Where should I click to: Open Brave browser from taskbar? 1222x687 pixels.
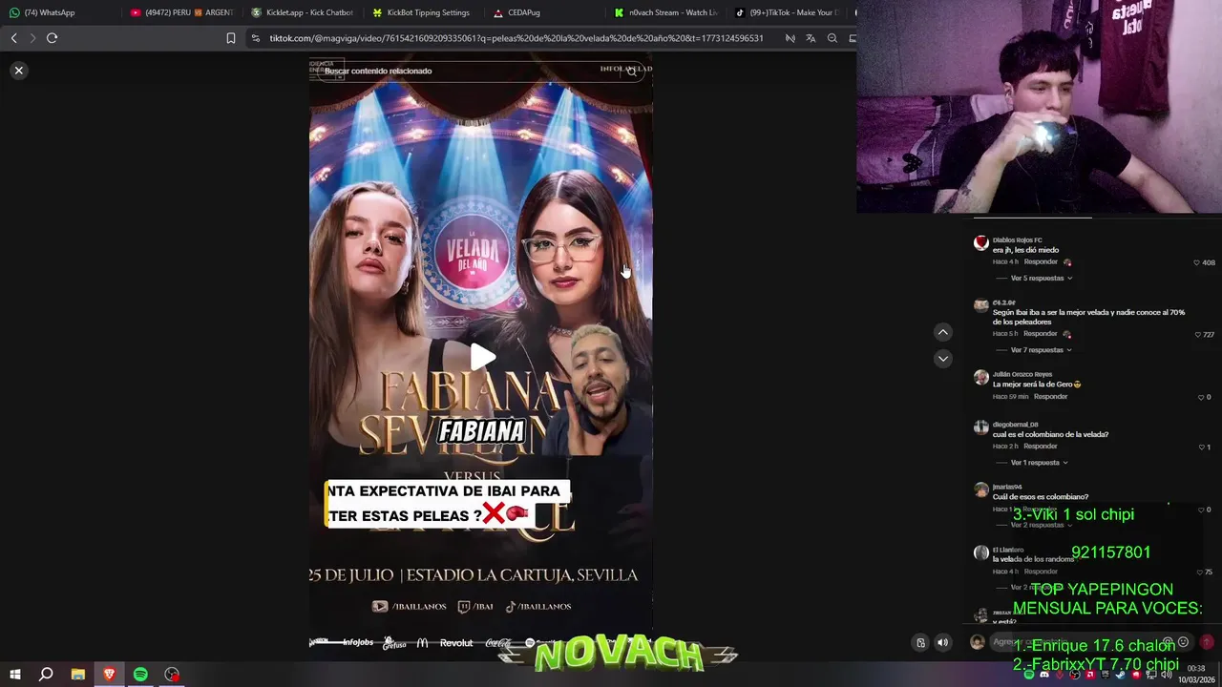click(109, 675)
